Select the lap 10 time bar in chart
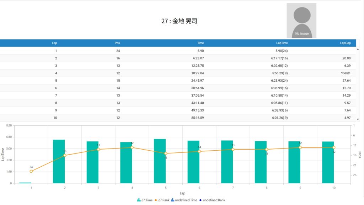 (x=328, y=162)
